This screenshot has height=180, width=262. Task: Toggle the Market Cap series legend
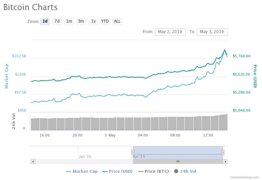pos(82,171)
